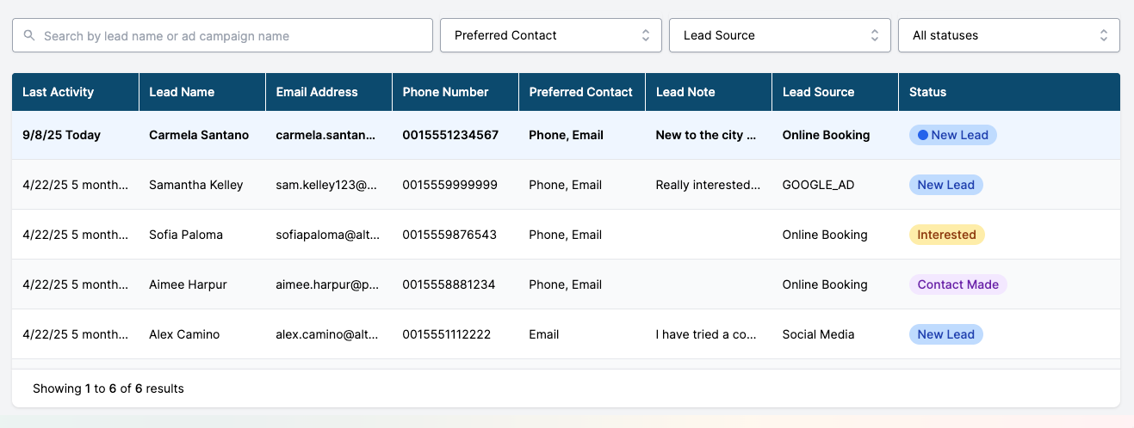Click the blue dot in Carmela's New Lead badge

(x=923, y=135)
